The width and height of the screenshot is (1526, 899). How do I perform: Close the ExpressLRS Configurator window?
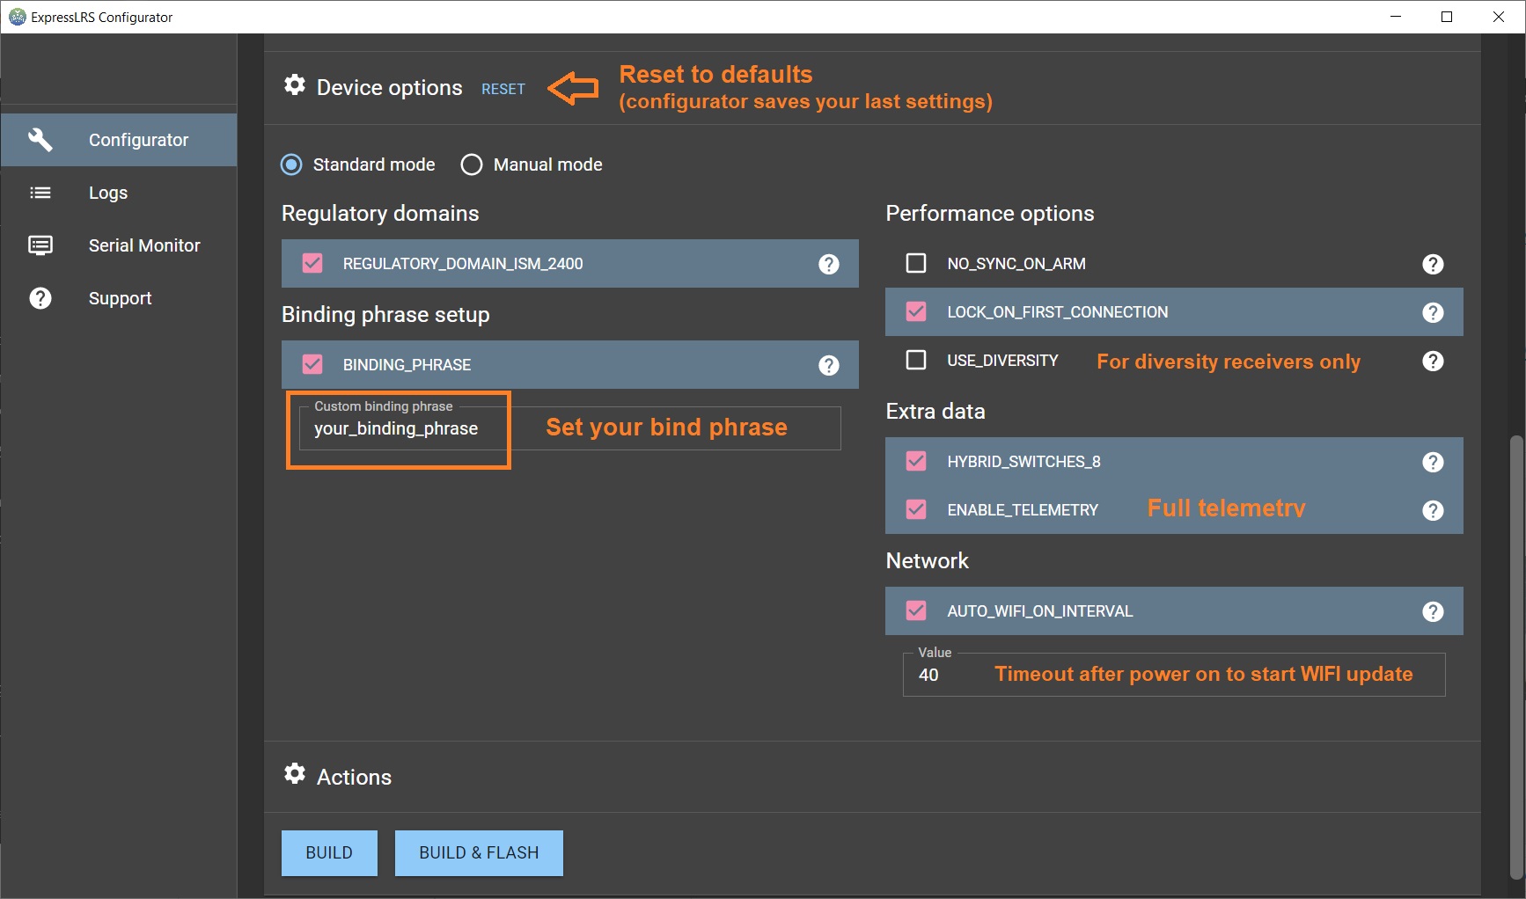point(1499,17)
